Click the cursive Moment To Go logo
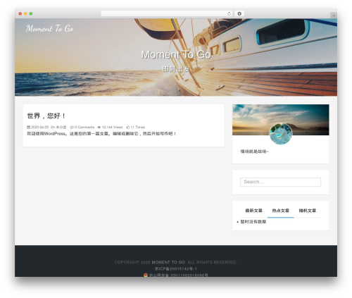Viewport: 352px width, 298px height. [x=49, y=29]
